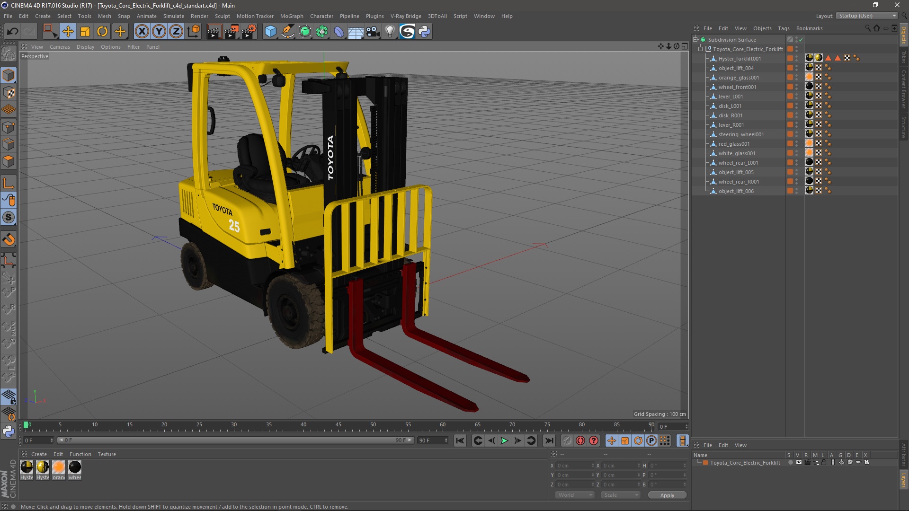Screen dimensions: 909x511
Task: Add a Cube primitive object
Action: click(x=270, y=32)
